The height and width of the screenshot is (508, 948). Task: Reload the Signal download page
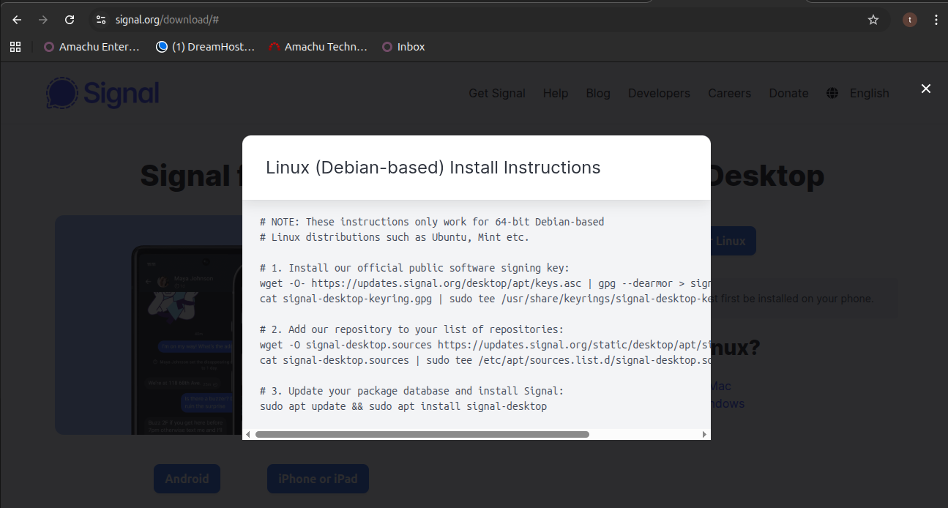pos(70,20)
